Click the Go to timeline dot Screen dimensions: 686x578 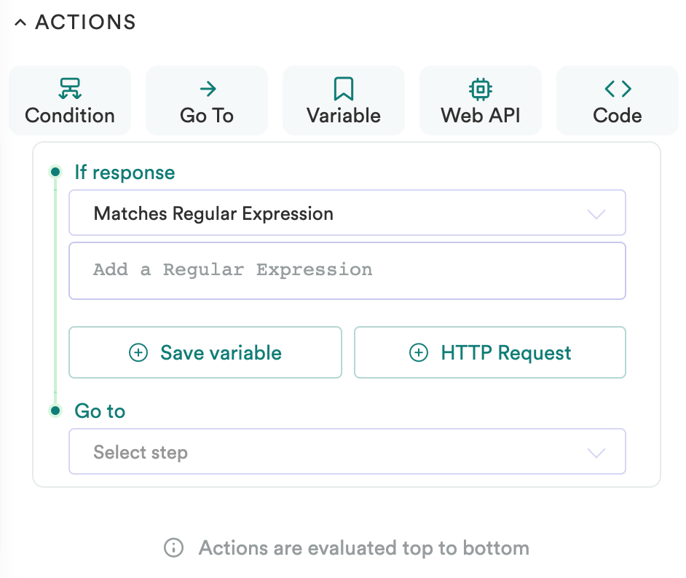[55, 411]
